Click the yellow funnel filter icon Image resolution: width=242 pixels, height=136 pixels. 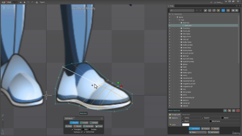pos(218,11)
